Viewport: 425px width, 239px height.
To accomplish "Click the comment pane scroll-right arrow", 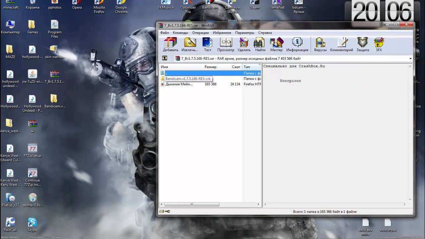I will (x=405, y=204).
